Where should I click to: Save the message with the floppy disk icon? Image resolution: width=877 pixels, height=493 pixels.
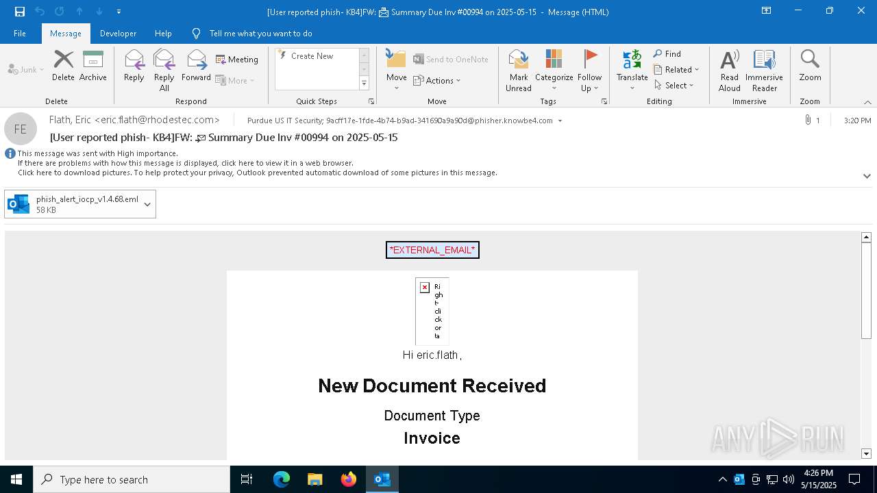click(20, 12)
